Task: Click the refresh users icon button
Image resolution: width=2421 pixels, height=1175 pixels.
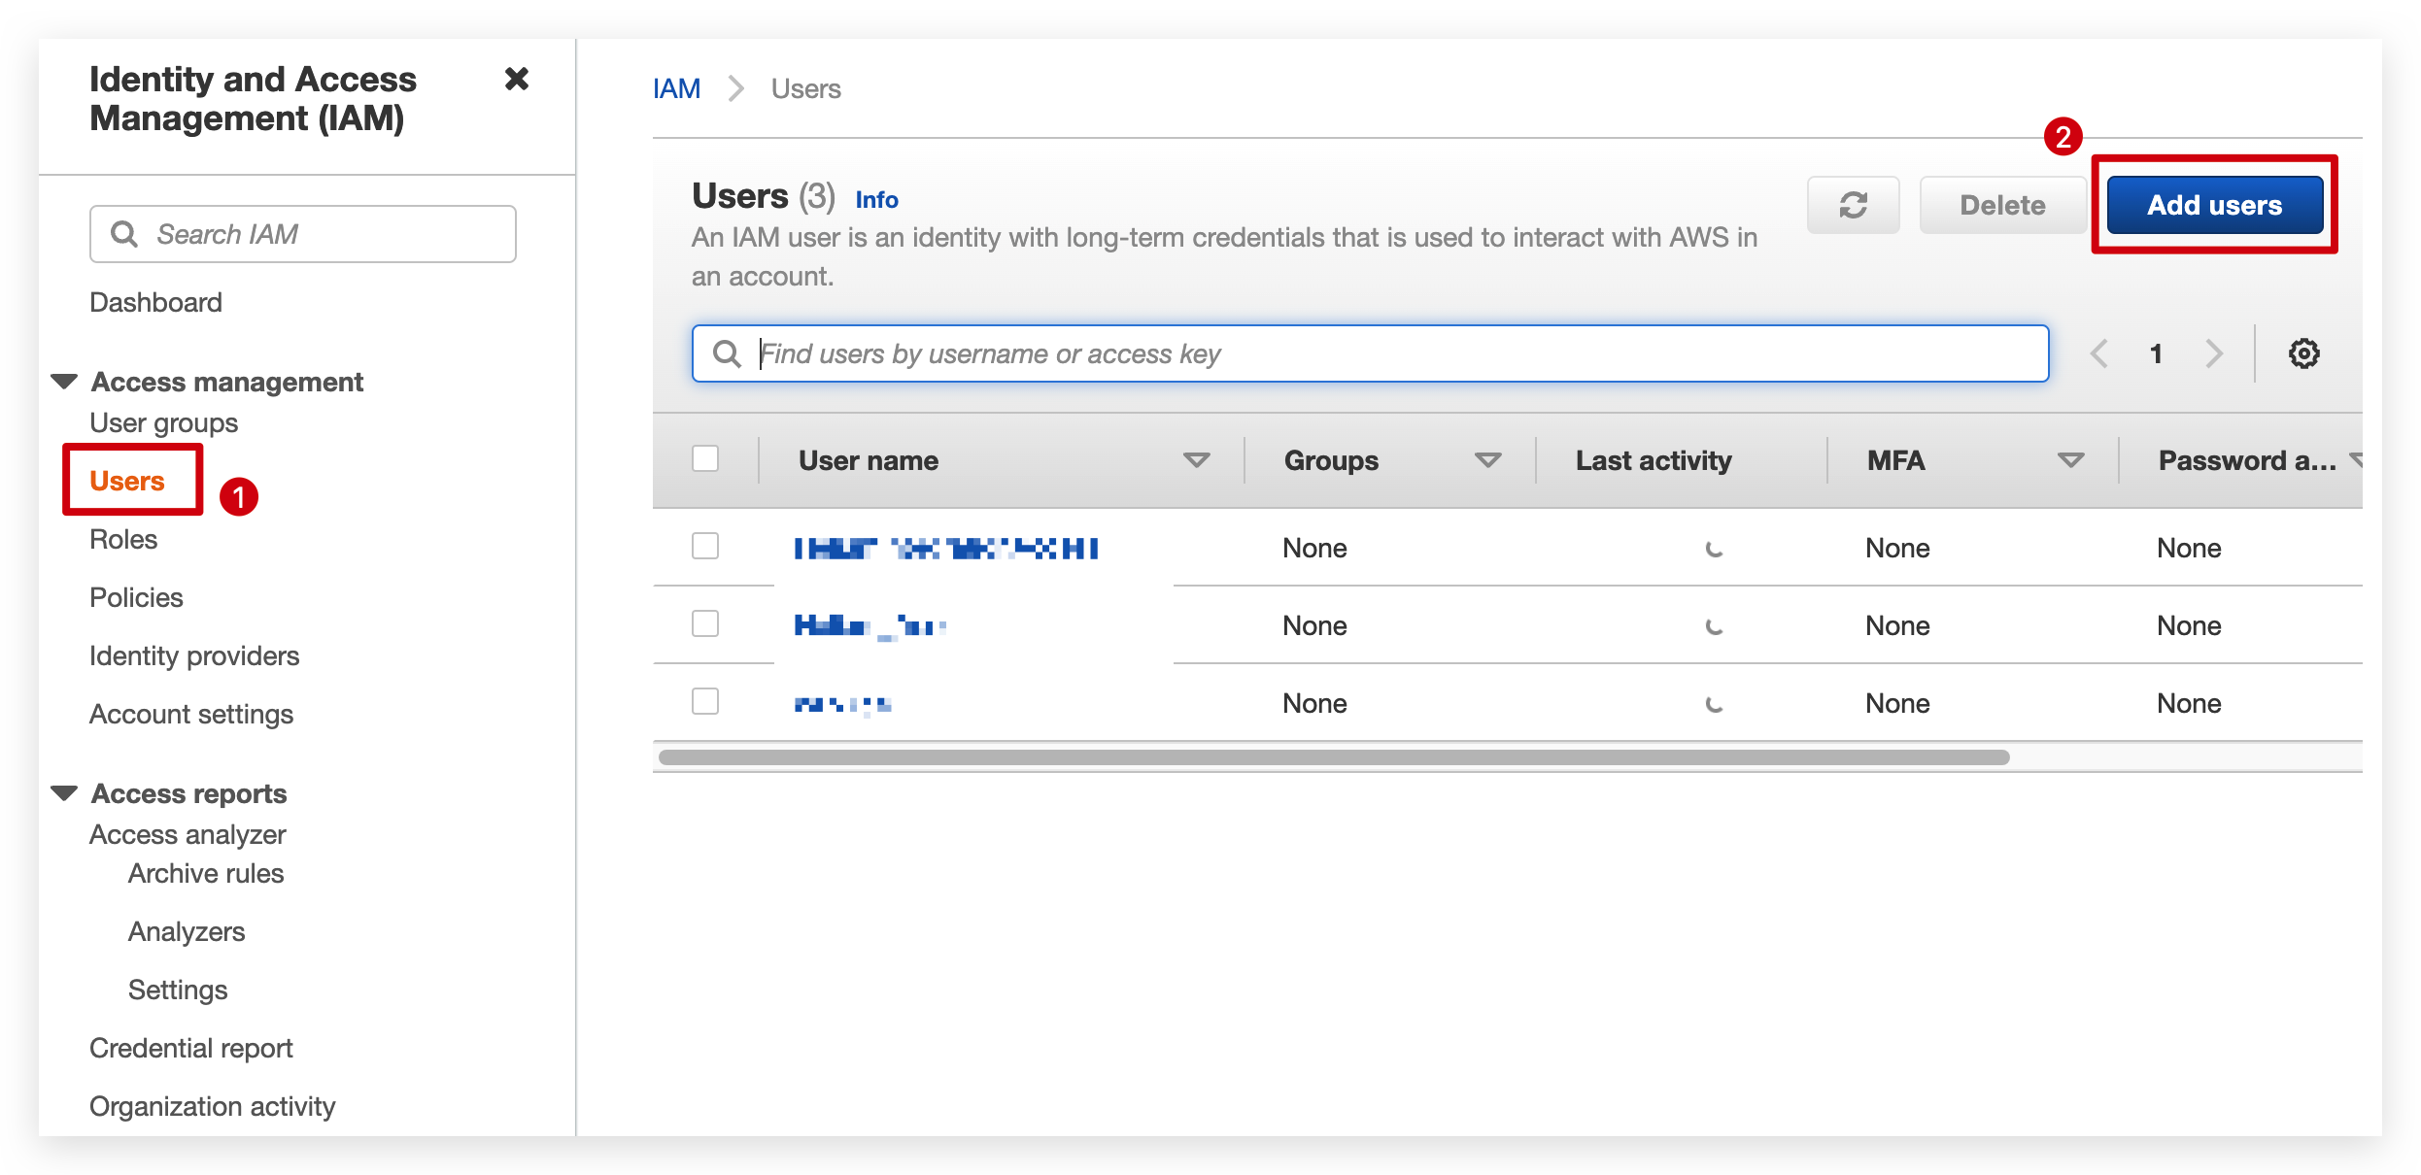Action: coord(1853,205)
